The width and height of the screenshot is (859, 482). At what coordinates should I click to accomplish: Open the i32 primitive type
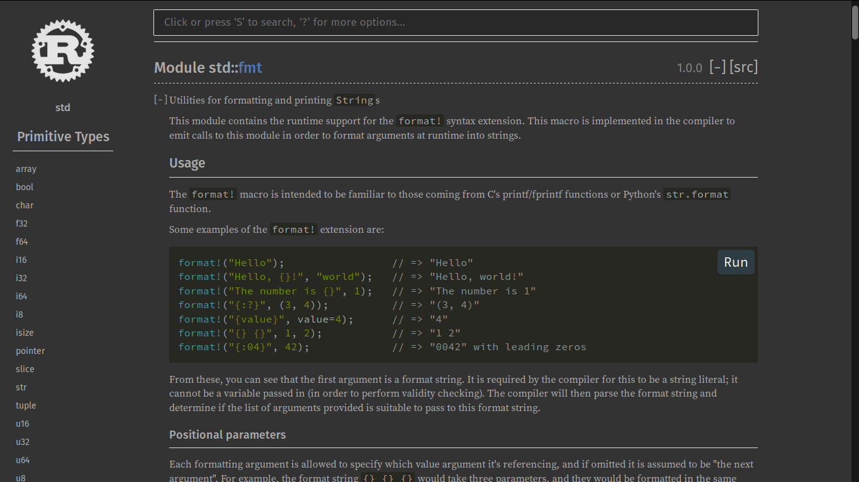tap(21, 278)
